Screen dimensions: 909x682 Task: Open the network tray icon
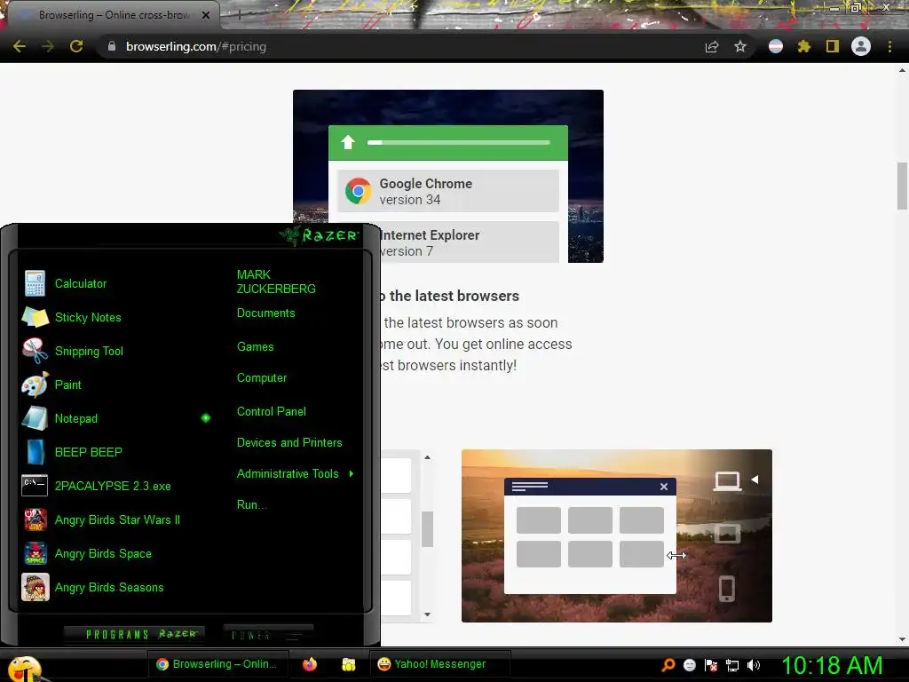coord(732,665)
